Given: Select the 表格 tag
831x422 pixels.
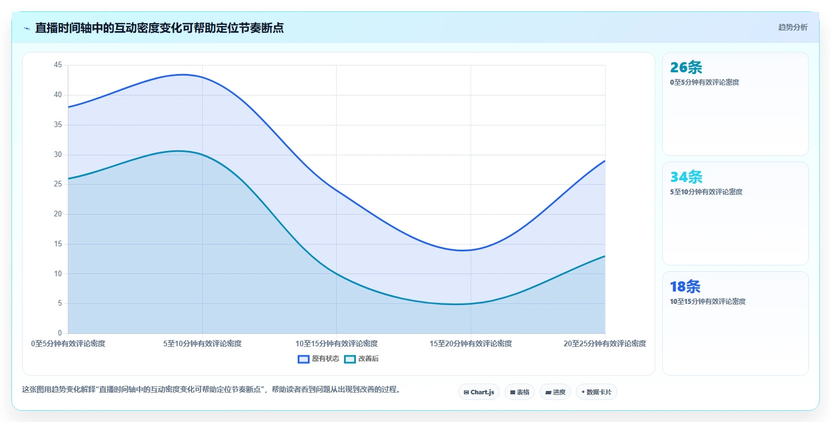Looking at the screenshot, I should [519, 392].
